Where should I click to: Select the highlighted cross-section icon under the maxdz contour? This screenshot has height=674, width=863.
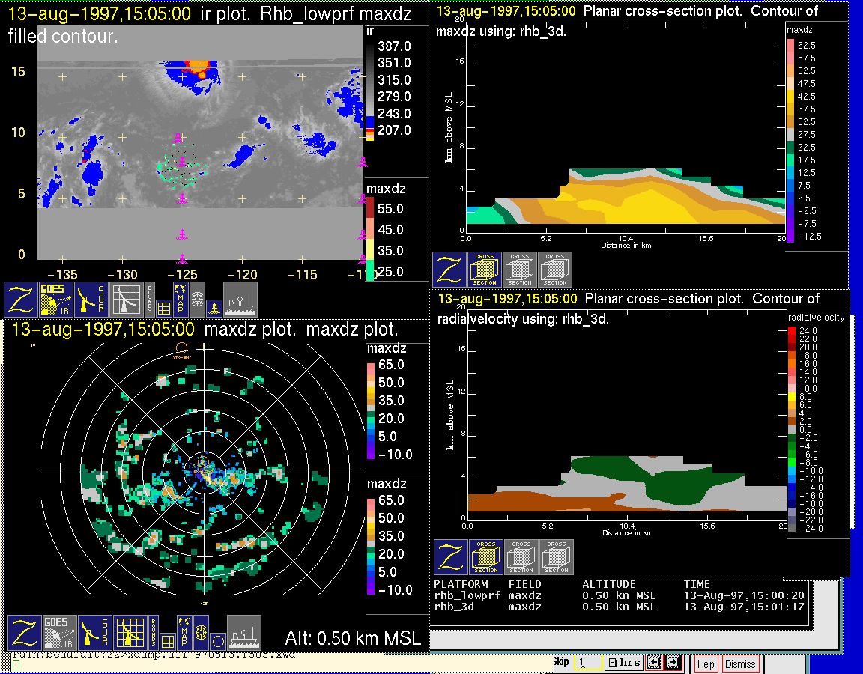pos(485,270)
